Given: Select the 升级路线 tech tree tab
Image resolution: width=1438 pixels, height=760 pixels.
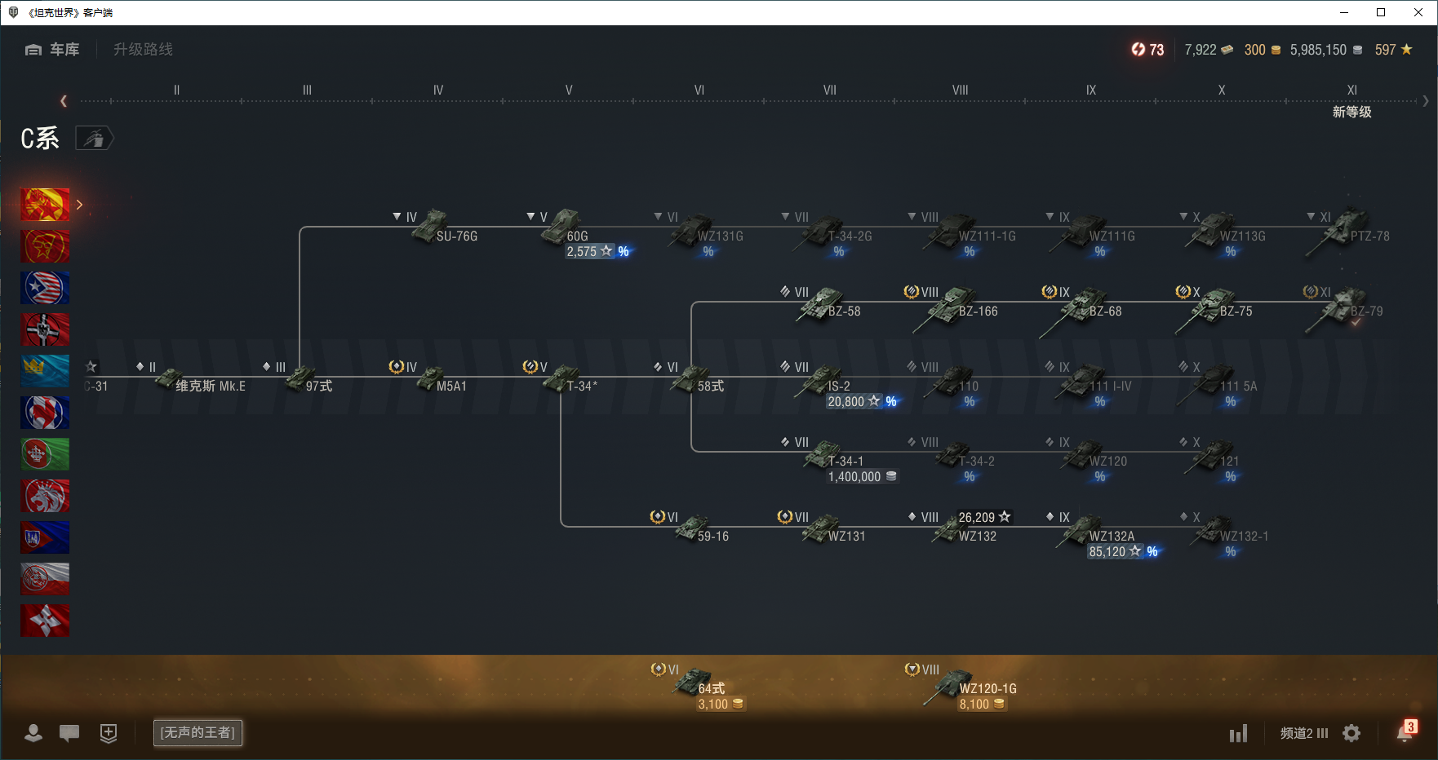Looking at the screenshot, I should click(143, 50).
